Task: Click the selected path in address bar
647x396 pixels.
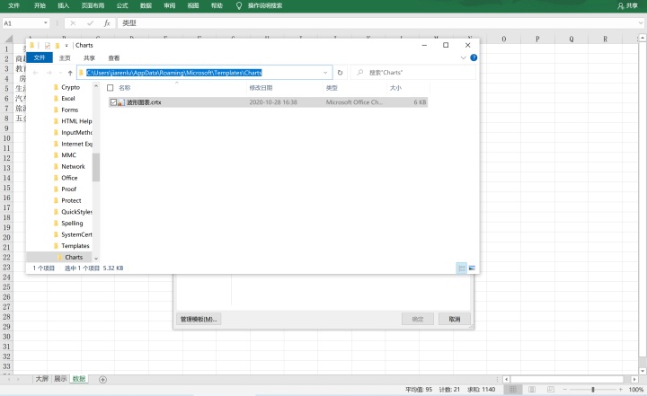Action: 174,73
